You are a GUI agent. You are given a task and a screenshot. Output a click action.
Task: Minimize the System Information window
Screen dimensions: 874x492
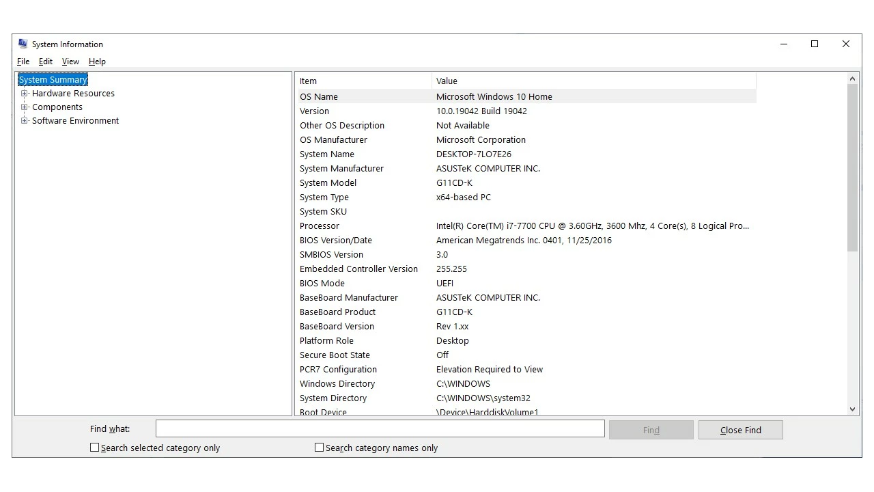pyautogui.click(x=784, y=44)
